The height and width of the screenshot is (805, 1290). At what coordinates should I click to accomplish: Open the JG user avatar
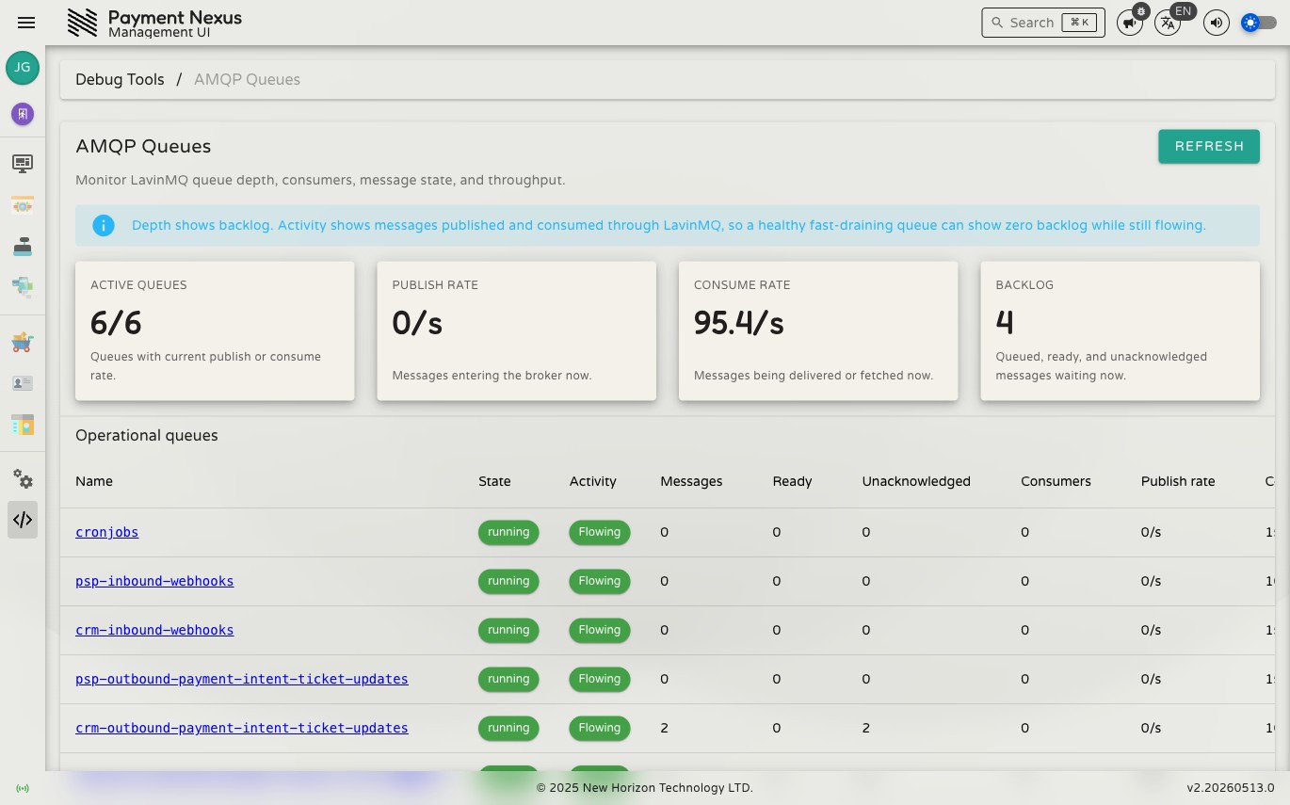point(23,68)
